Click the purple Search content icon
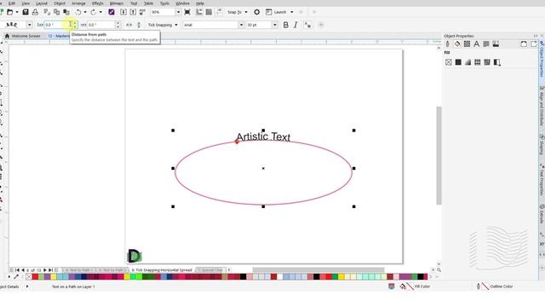Screen dimensions: 545x307 point(112,12)
